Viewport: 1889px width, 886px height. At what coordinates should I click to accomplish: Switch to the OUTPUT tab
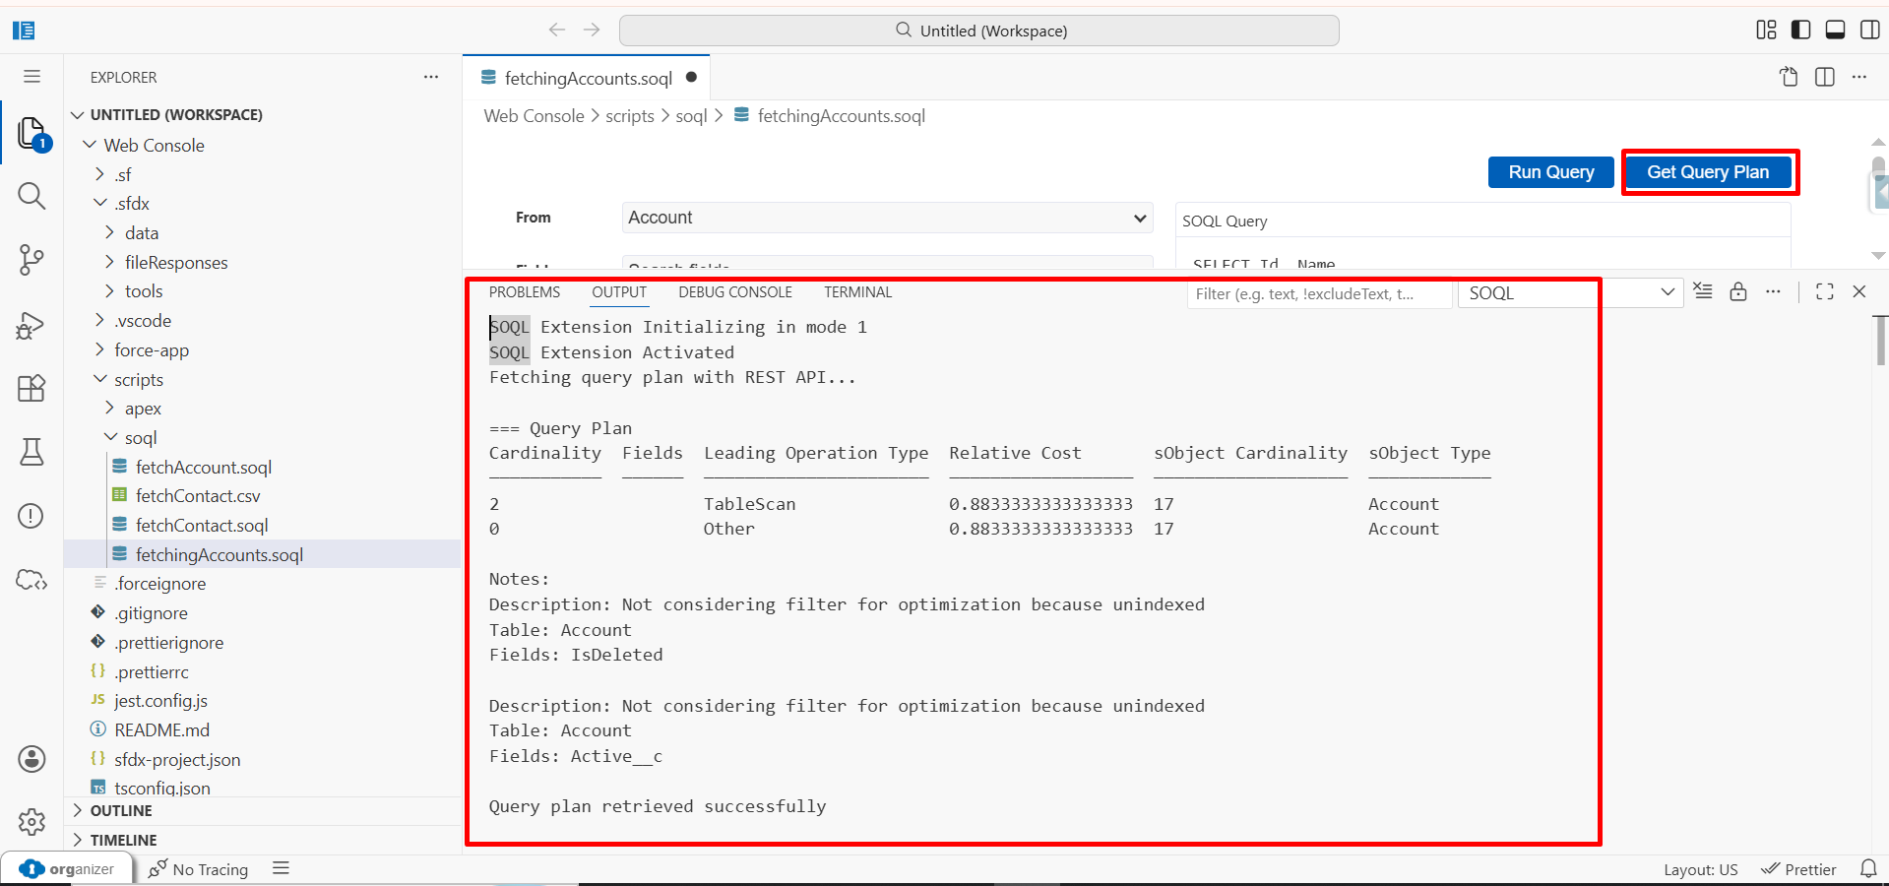619,292
